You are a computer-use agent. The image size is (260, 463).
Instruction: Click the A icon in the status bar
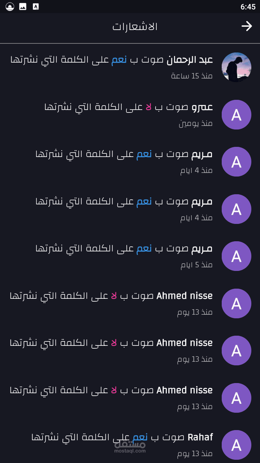(x=35, y=7)
